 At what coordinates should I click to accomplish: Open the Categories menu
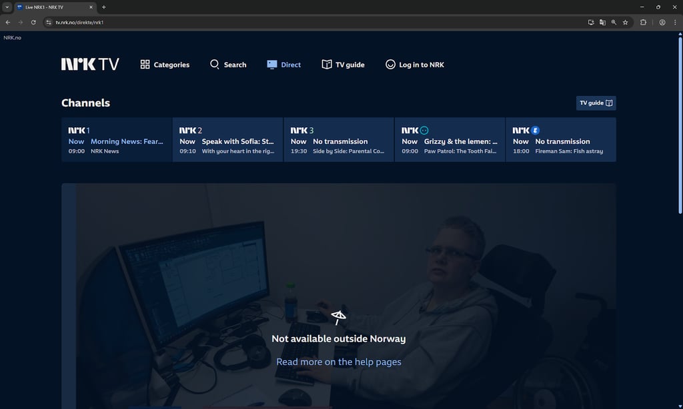tap(165, 65)
